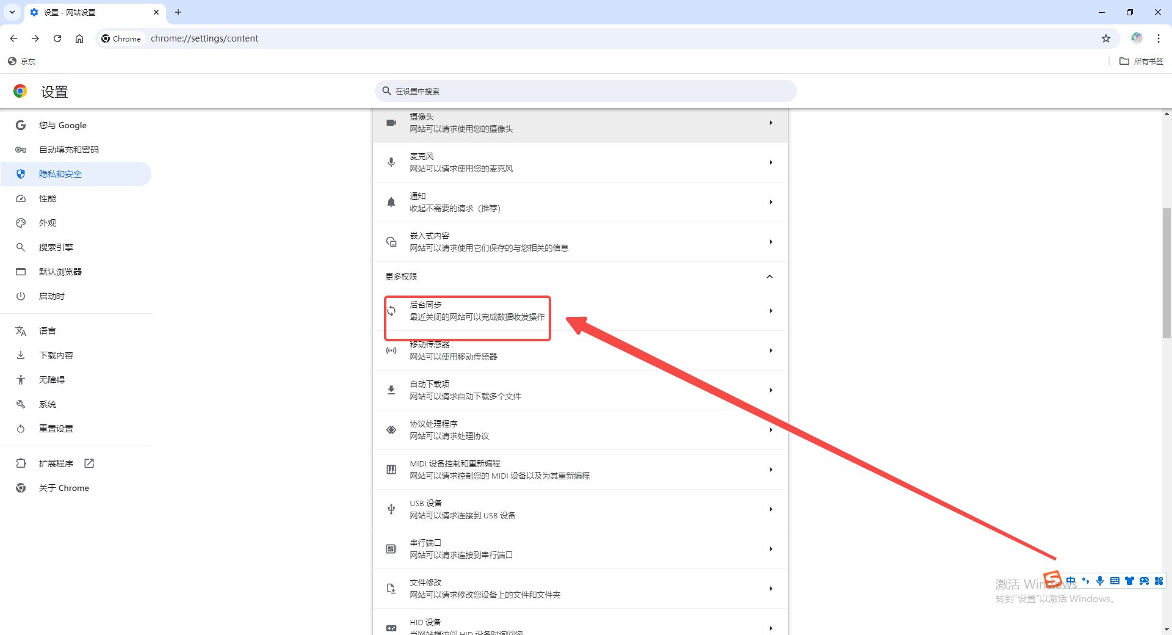Close the 设置 - 网站设置 tab
Screen dimensions: 1172x635
(156, 12)
